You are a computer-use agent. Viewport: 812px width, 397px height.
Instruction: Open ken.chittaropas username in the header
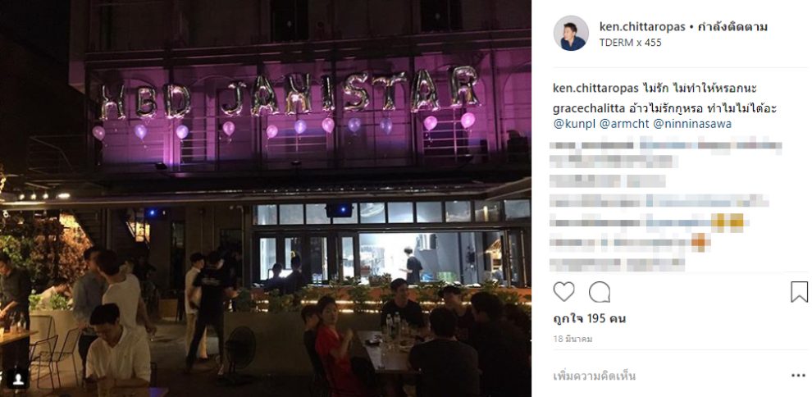pyautogui.click(x=642, y=27)
